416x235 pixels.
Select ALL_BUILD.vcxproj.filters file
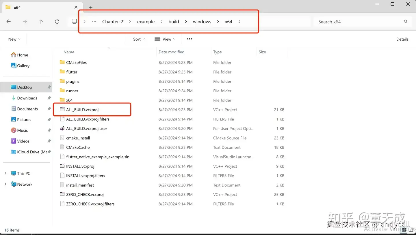click(88, 119)
